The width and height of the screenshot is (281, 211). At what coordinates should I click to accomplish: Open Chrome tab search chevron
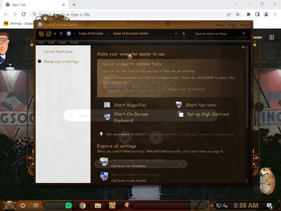click(237, 4)
